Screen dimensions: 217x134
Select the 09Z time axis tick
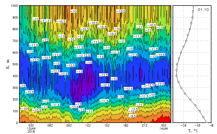pos(69,125)
